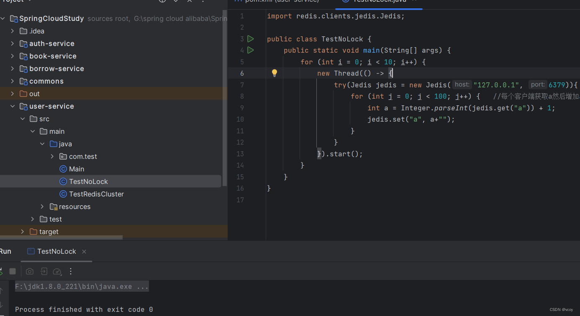Viewport: 580px width, 316px height.
Task: Click 'import redis.clients.jedis.Jedis;' code line
Action: coord(336,16)
